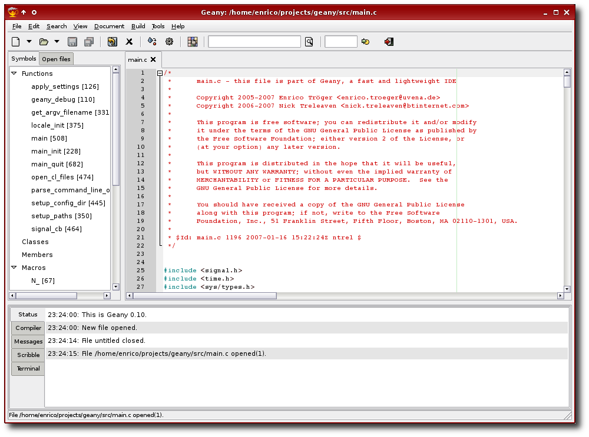Switch to the Scribble tab
589x437 pixels.
point(28,355)
